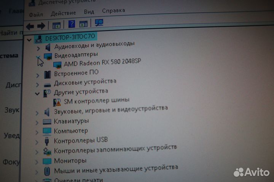The height and width of the screenshot is (182, 274).
Task: Select Мыши и иные указывающие устройства label
Action: 116,169
